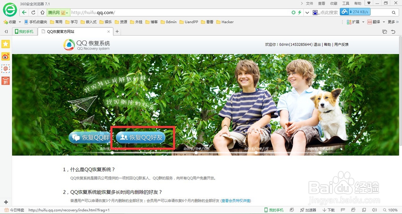
Task: Click the 今日特卖 status bar item
Action: [x=14, y=210]
